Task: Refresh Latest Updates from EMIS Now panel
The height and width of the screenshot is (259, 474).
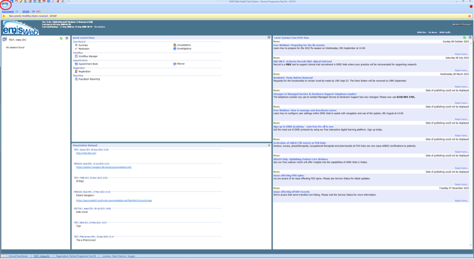Action: coord(465,37)
